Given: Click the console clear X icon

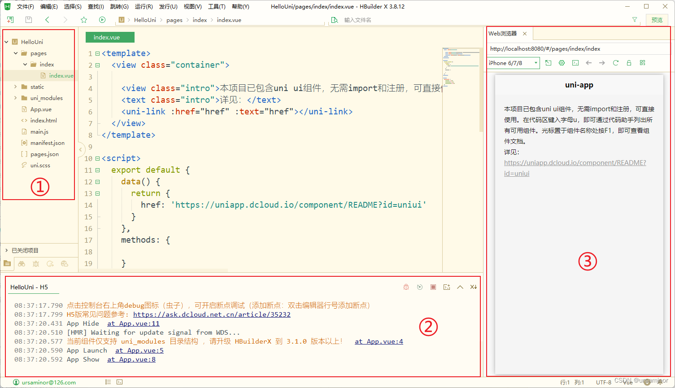Looking at the screenshot, I should [x=474, y=287].
